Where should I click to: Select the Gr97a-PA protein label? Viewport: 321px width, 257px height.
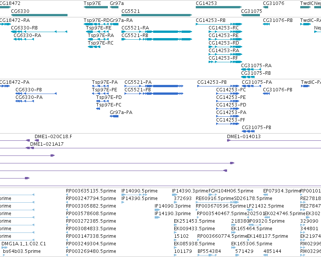121,112
